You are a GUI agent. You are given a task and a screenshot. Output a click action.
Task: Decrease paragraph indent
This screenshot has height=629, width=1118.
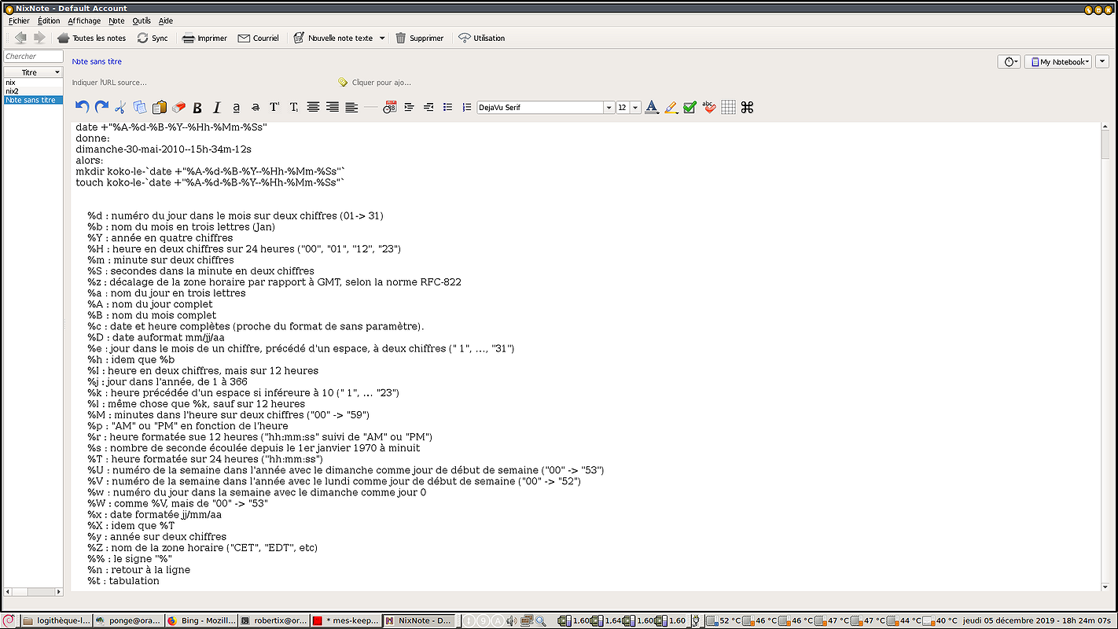428,107
